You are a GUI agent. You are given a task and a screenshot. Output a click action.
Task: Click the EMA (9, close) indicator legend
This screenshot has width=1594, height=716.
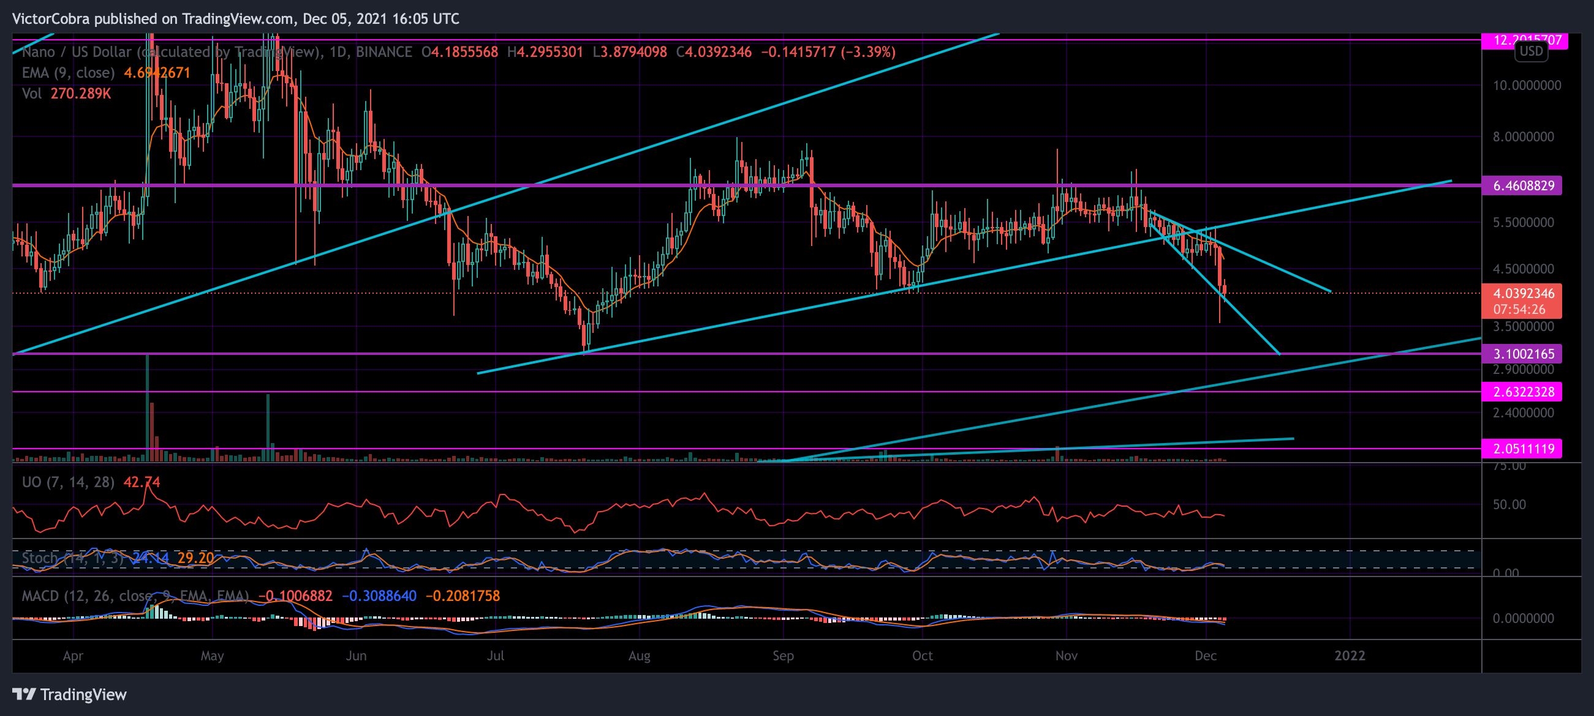(68, 72)
